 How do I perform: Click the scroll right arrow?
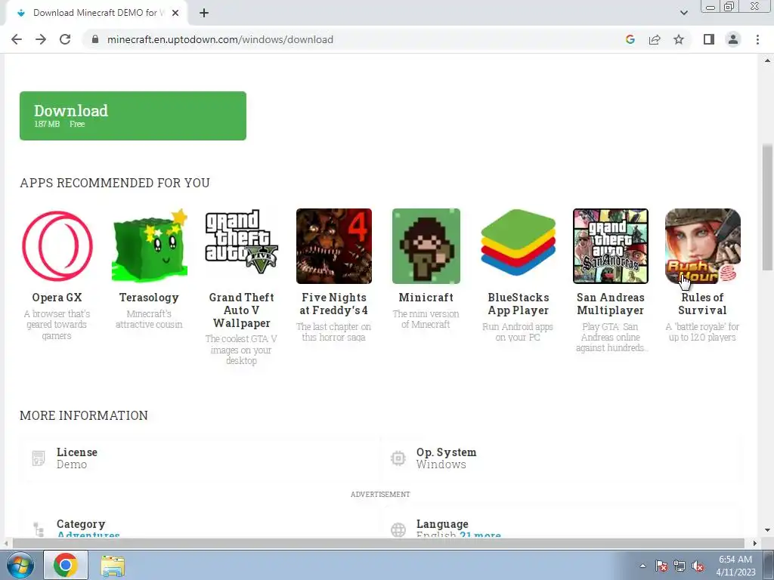tap(754, 543)
